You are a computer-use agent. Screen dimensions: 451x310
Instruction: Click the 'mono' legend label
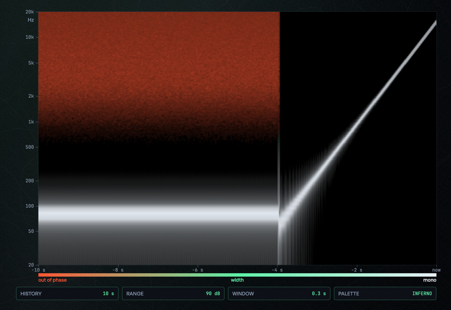coord(430,280)
